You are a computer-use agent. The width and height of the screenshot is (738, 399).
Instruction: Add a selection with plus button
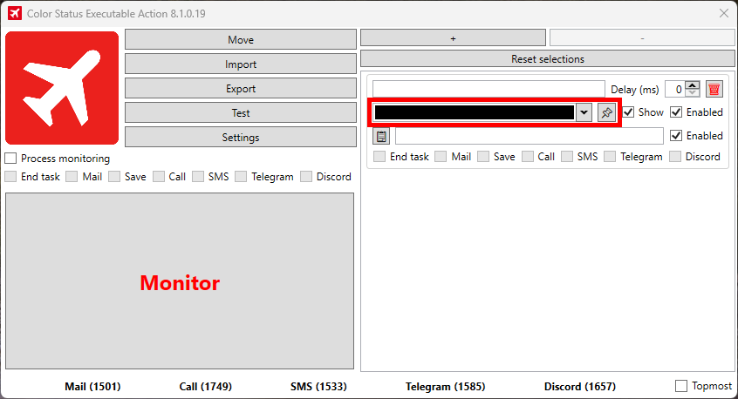click(x=454, y=38)
